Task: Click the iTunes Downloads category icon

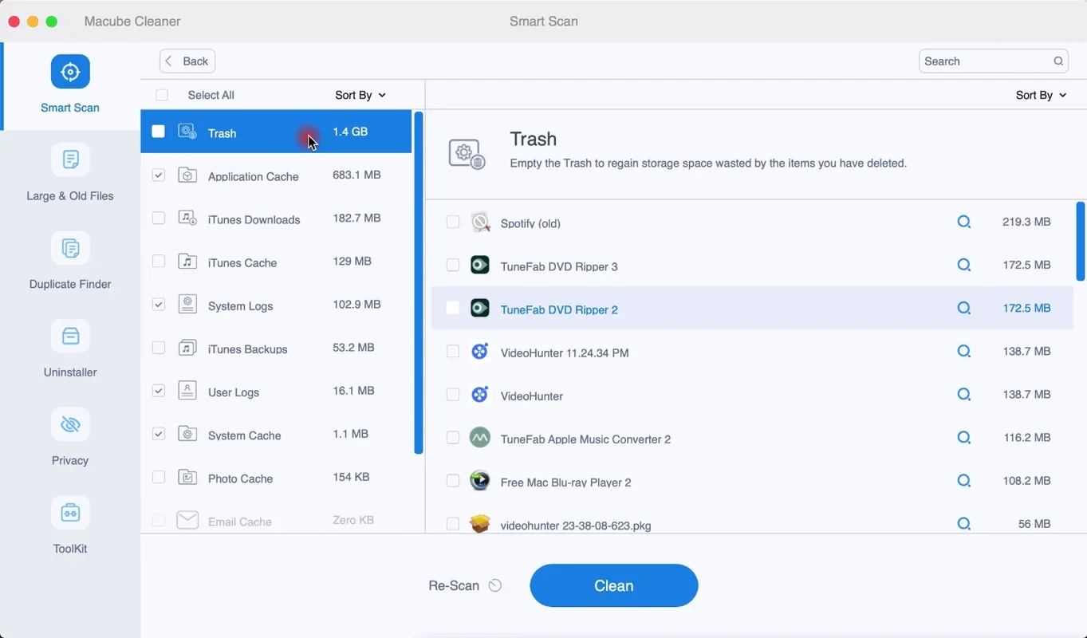Action: point(187,219)
